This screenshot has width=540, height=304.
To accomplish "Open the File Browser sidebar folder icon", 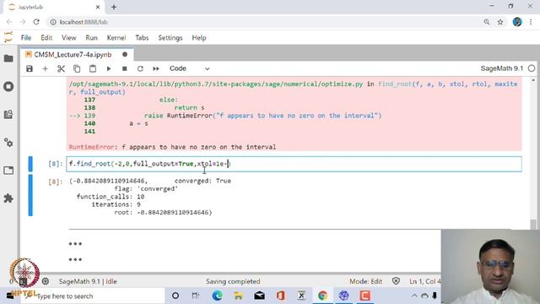I will 8,58.
